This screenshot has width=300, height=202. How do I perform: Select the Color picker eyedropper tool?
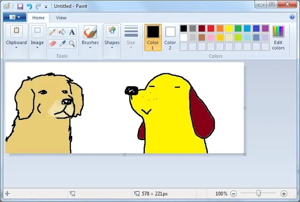click(62, 44)
